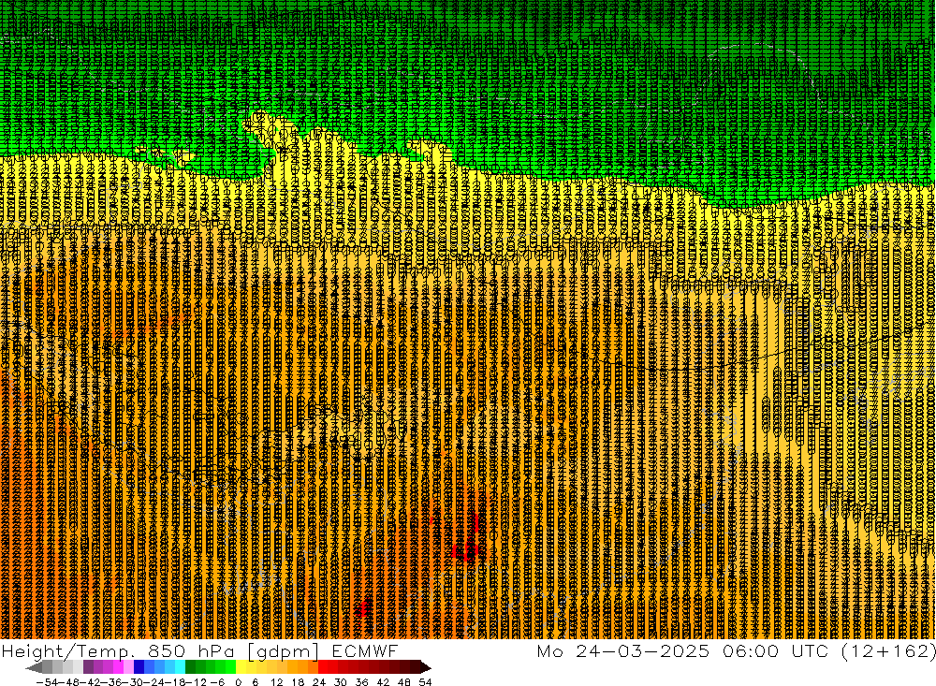This screenshot has width=936, height=686.
Task: Click the '30' legend label
Action: [x=341, y=682]
